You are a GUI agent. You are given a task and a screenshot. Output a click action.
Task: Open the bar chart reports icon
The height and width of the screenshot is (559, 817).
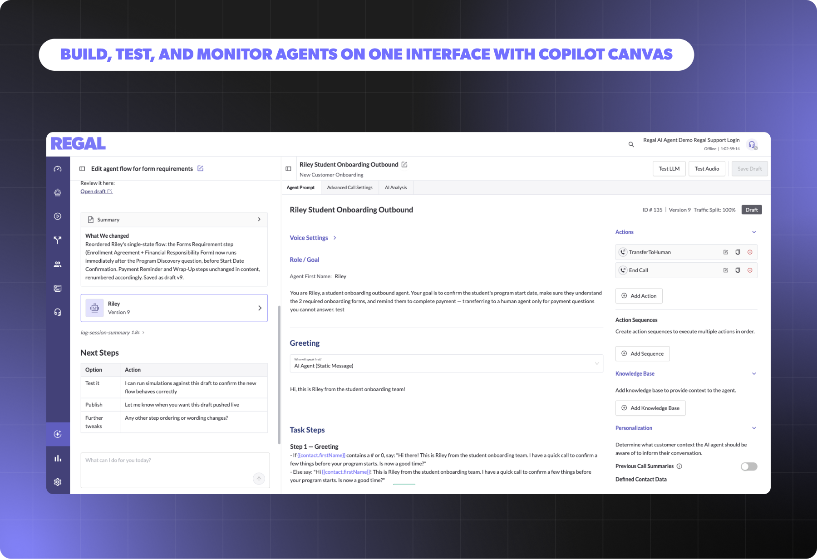tap(58, 458)
